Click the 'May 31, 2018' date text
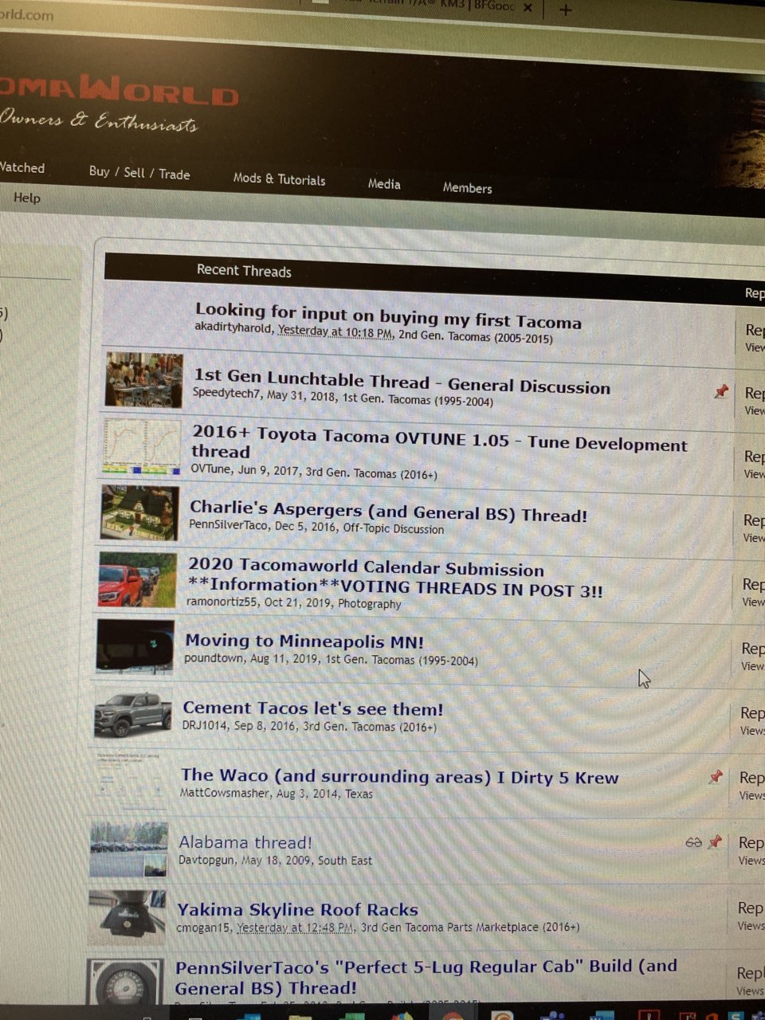This screenshot has height=1020, width=765. click(x=301, y=395)
